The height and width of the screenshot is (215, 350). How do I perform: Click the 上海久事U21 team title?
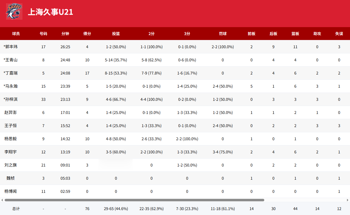(51, 12)
